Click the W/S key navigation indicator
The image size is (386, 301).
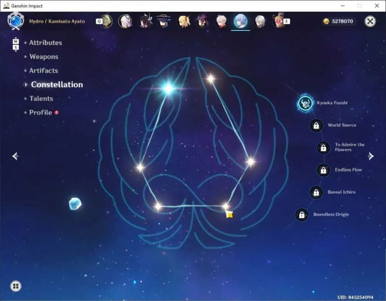pyautogui.click(x=15, y=44)
